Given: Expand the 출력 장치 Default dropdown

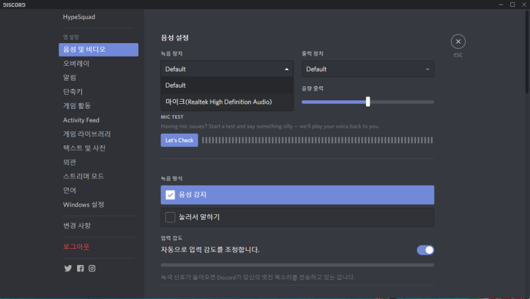Looking at the screenshot, I should click(x=367, y=69).
